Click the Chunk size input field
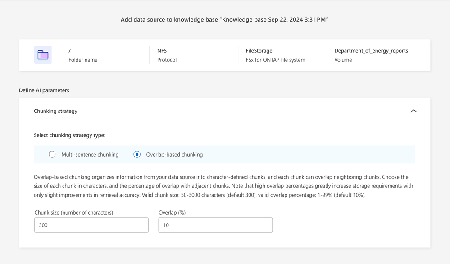The width and height of the screenshot is (450, 264). point(91,225)
